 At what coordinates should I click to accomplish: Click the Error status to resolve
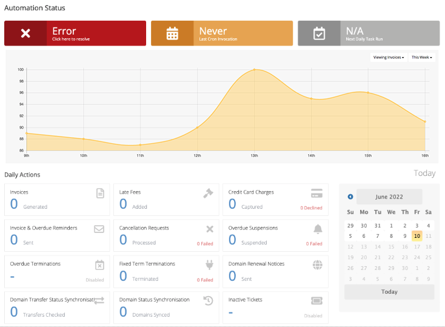[75, 33]
